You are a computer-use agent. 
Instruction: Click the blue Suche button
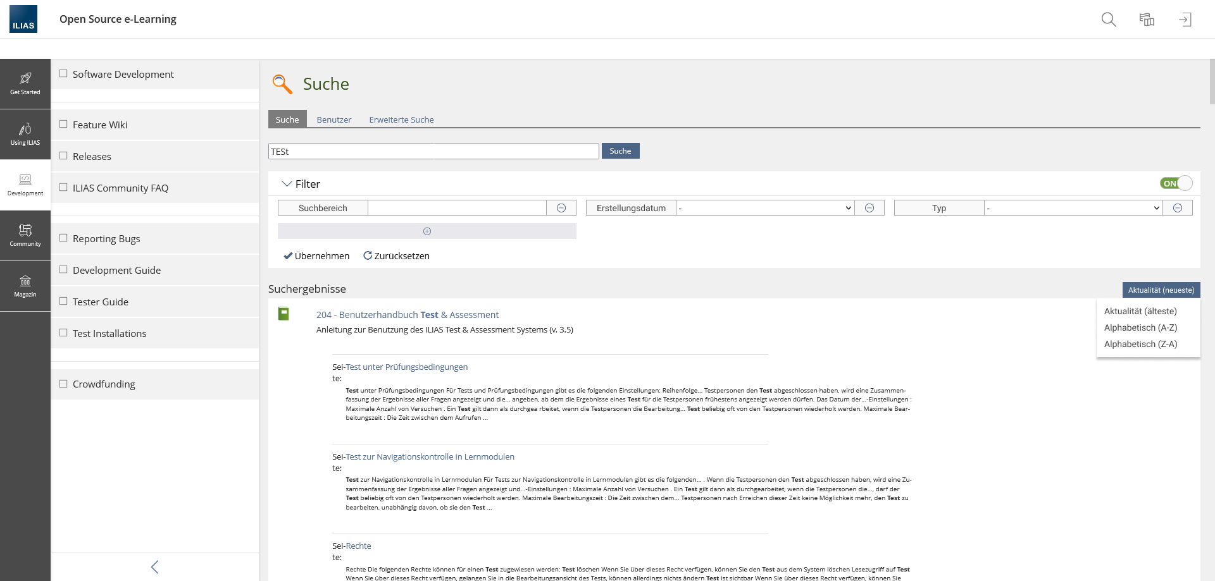[x=620, y=151]
